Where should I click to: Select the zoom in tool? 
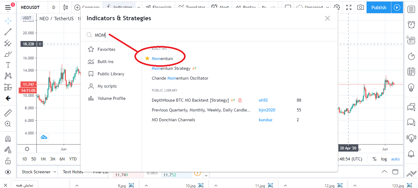tap(8, 124)
